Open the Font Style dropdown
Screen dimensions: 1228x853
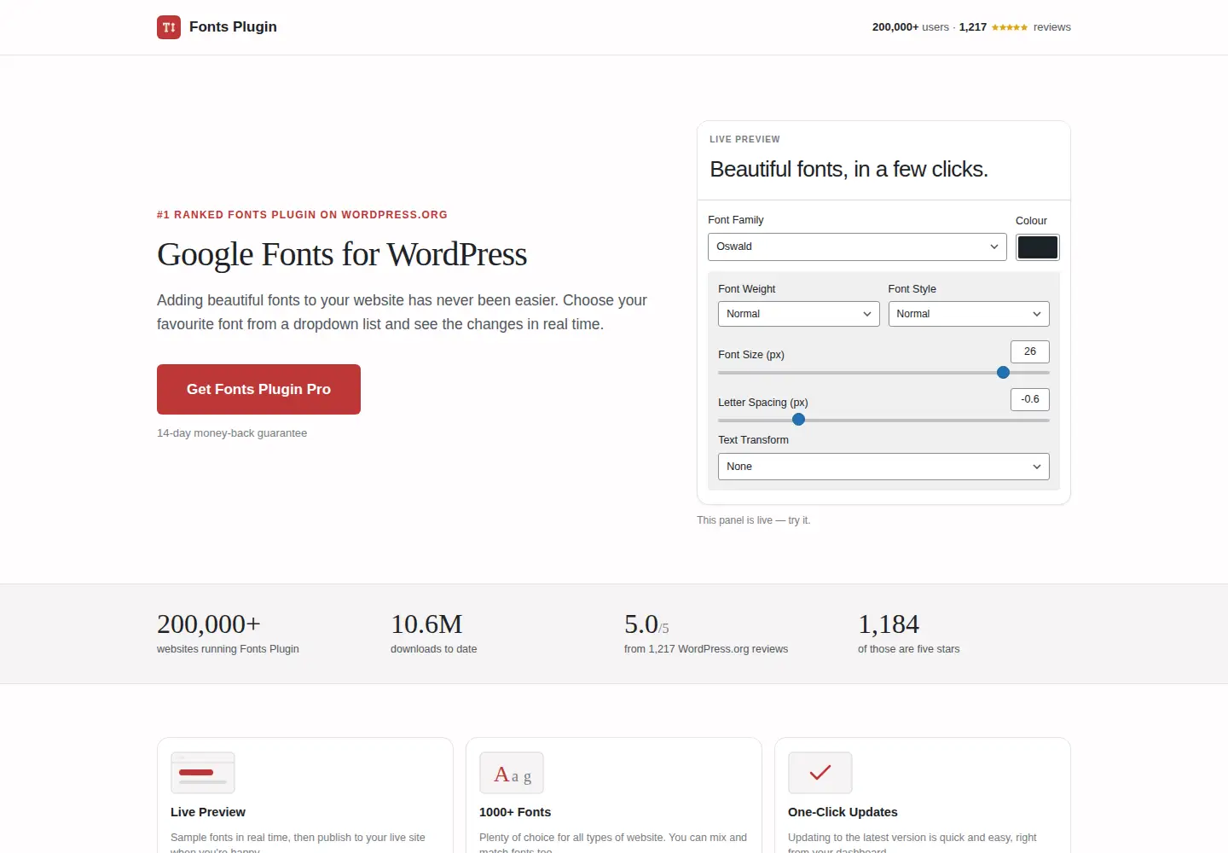969,314
